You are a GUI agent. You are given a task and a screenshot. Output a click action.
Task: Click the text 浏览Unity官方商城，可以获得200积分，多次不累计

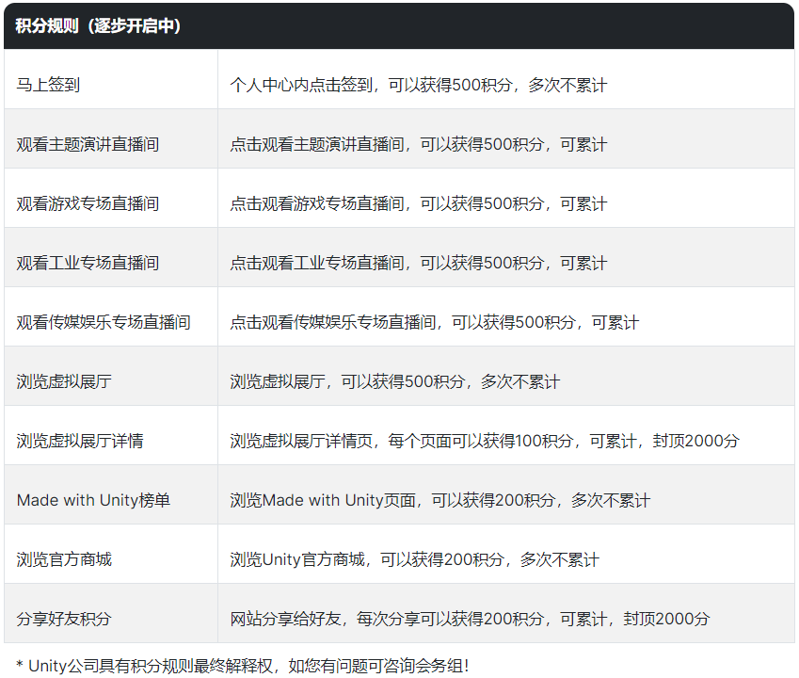(x=414, y=559)
